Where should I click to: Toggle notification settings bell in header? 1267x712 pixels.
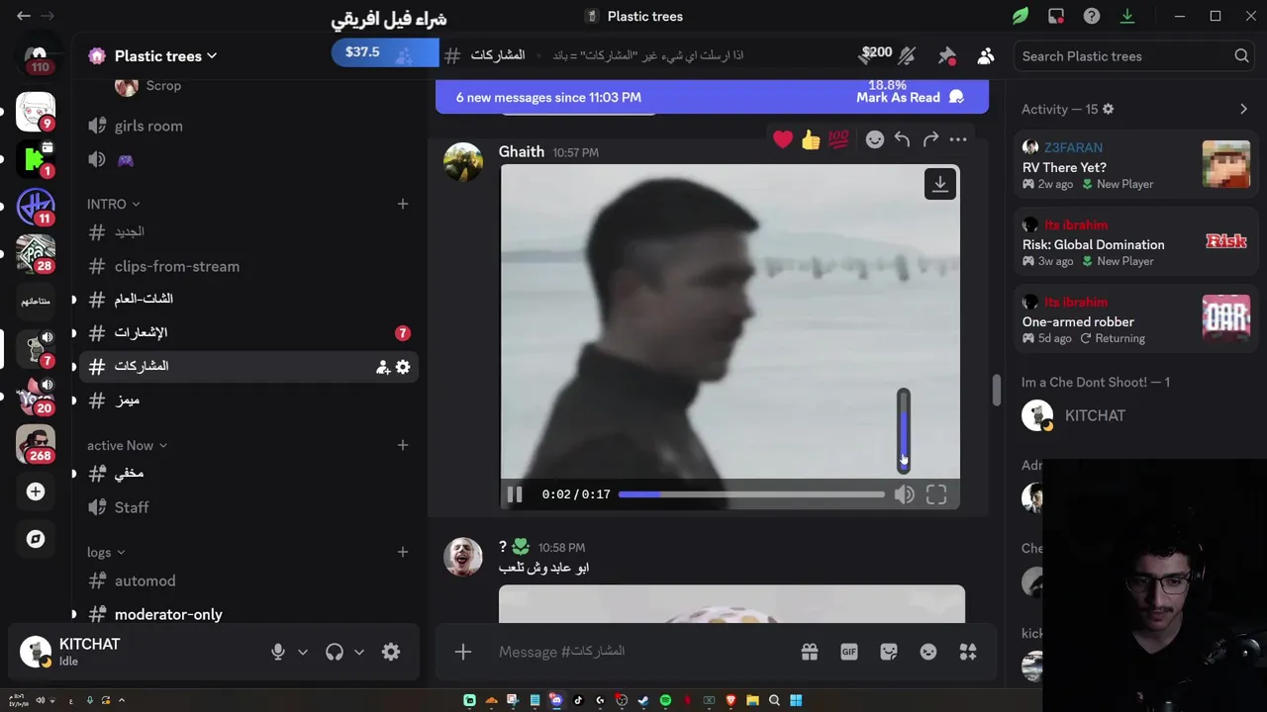[908, 56]
